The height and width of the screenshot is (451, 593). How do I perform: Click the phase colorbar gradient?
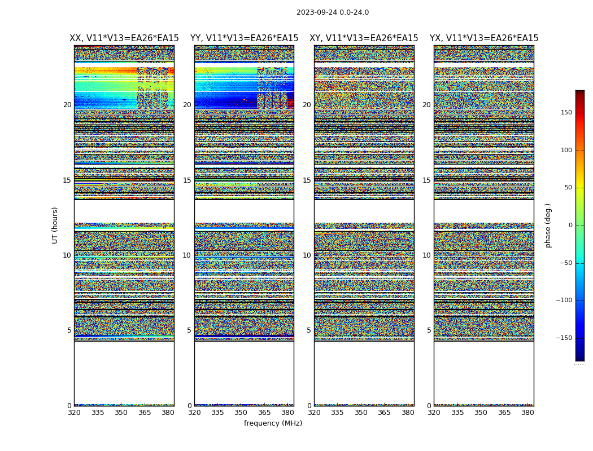579,225
